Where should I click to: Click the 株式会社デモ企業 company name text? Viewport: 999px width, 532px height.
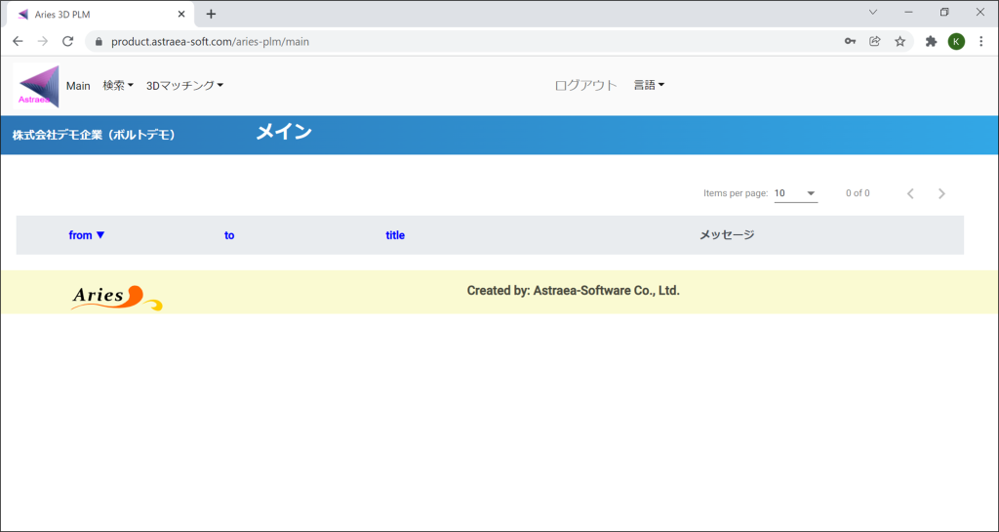[94, 135]
